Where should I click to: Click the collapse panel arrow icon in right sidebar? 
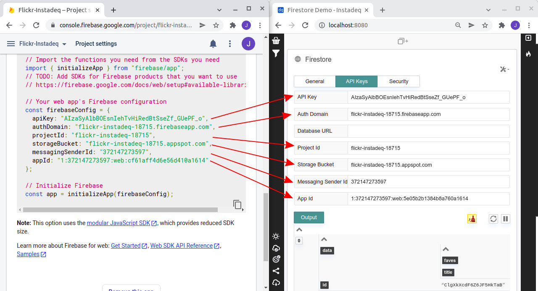528,38
